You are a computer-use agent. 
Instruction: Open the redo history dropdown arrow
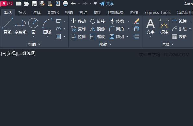pos(90,4)
